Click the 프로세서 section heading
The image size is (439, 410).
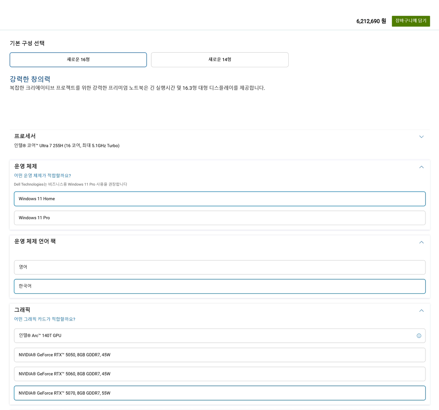pyautogui.click(x=25, y=136)
